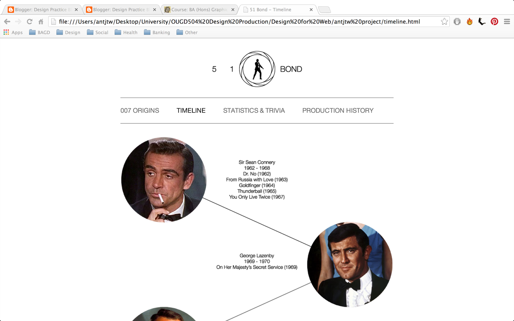Screen dimensions: 514x321
Task: Click the Sean Connery circular portrait
Action: point(164,180)
